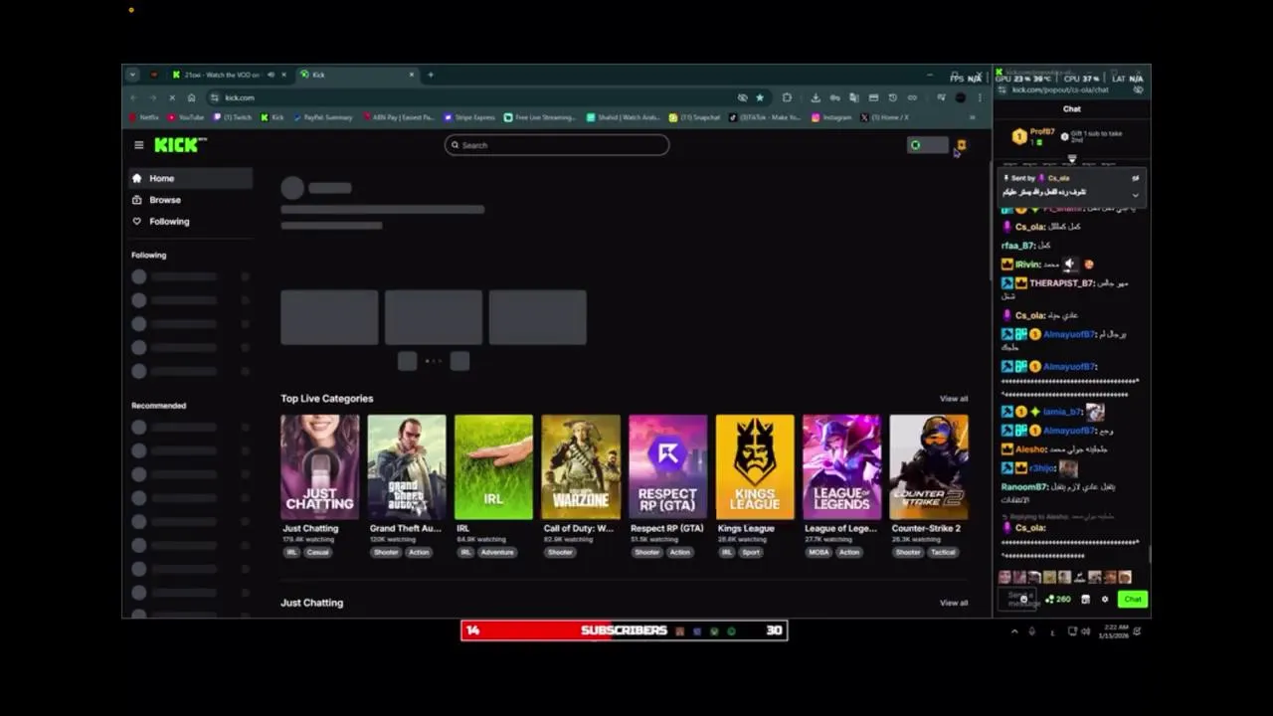Click eye-slash icon in address bar
The image size is (1273, 716).
(x=742, y=97)
